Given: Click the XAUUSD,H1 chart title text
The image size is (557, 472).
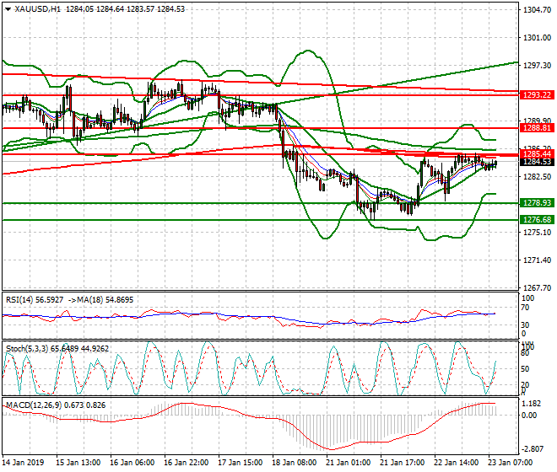Looking at the screenshot, I should coord(37,9).
